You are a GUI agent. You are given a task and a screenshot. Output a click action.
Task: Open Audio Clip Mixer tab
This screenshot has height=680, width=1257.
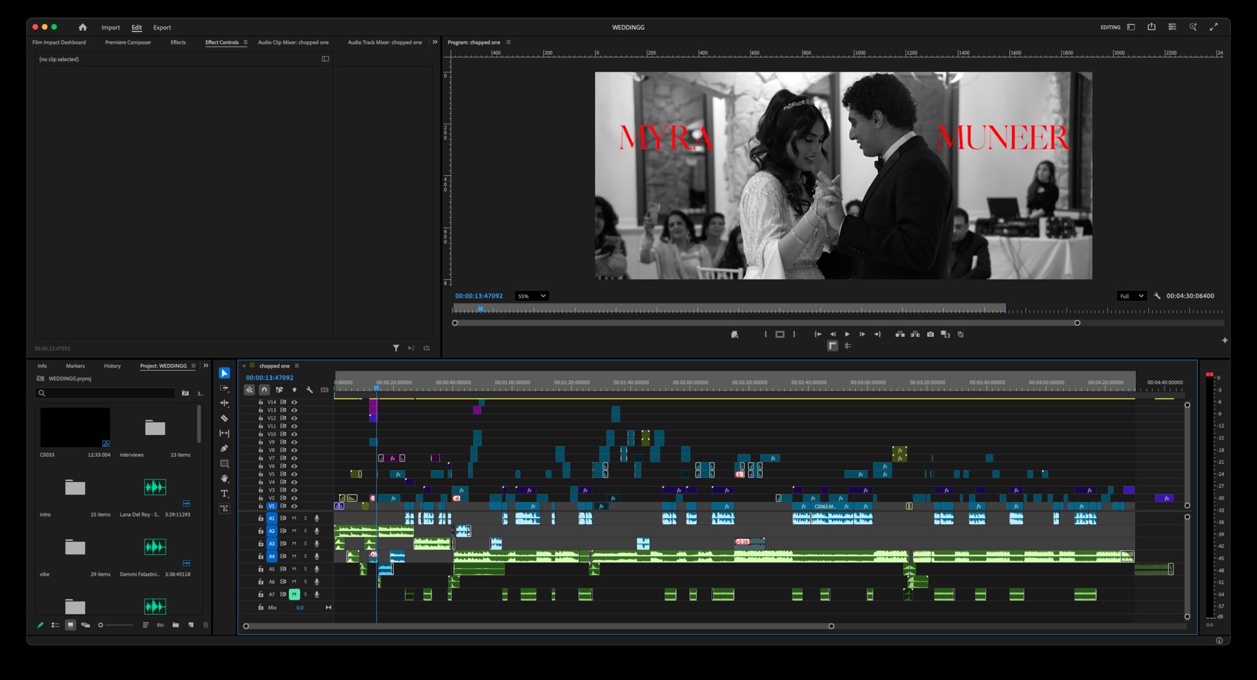(294, 42)
